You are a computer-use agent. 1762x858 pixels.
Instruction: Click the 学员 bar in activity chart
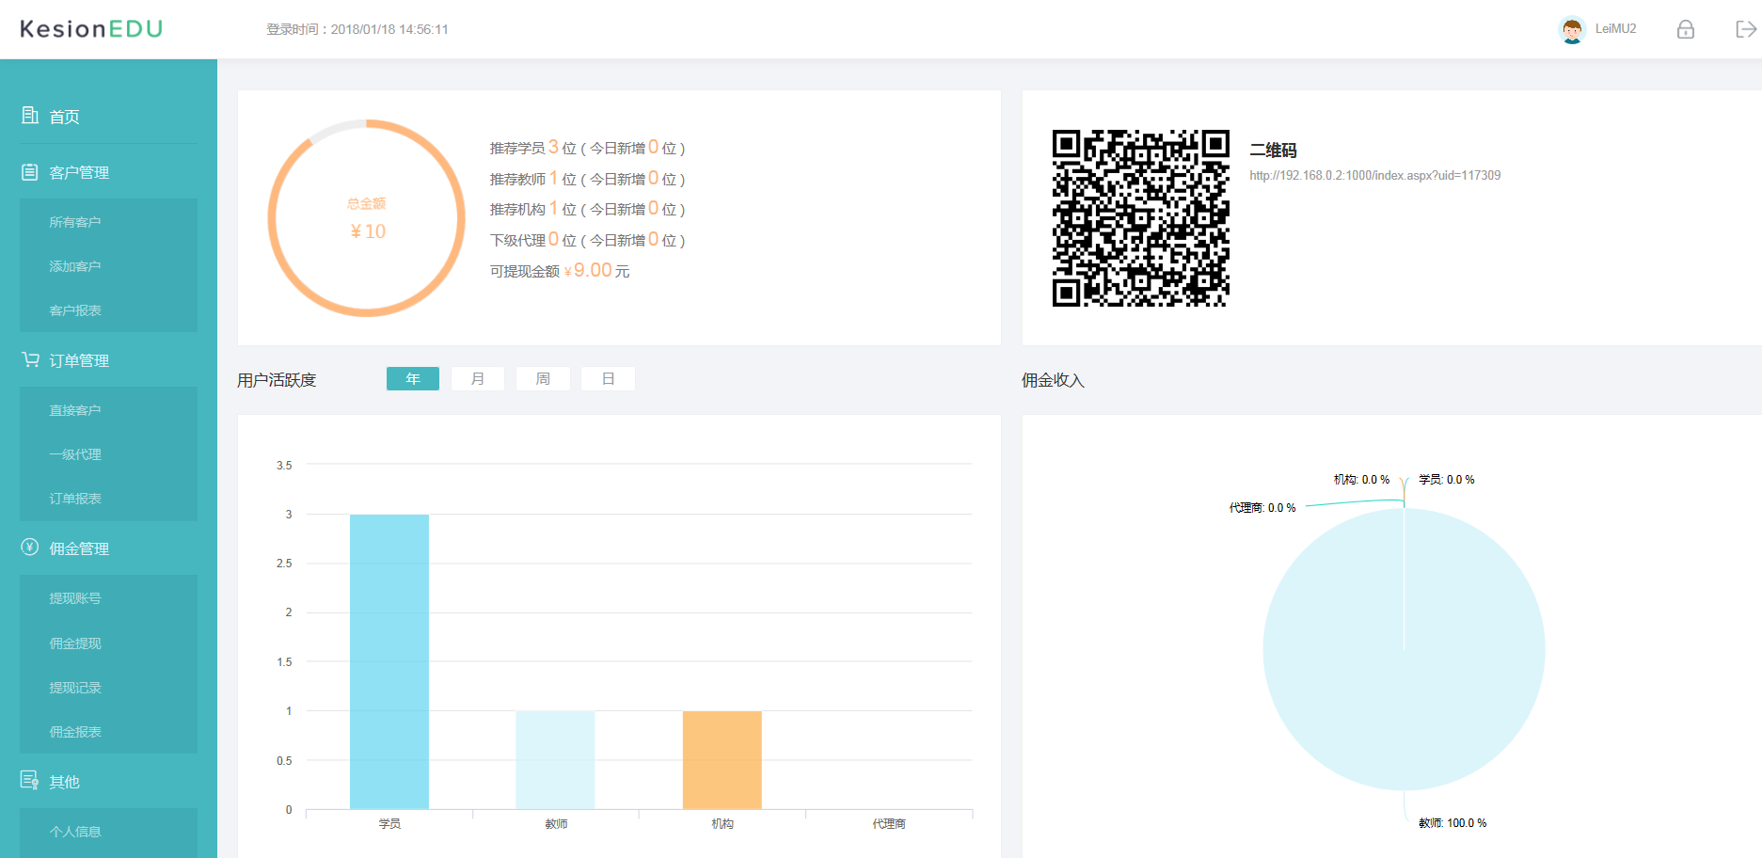click(389, 661)
